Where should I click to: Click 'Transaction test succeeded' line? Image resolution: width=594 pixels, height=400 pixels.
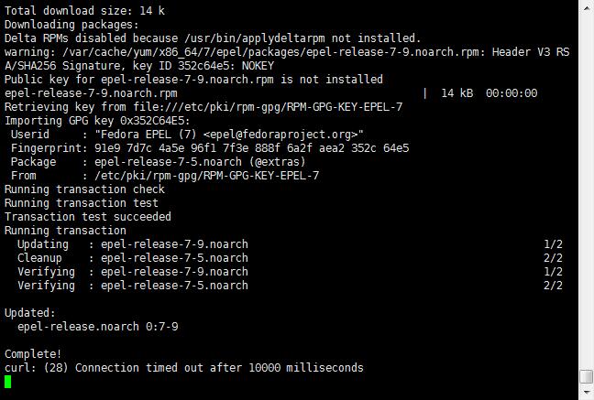(x=88, y=217)
